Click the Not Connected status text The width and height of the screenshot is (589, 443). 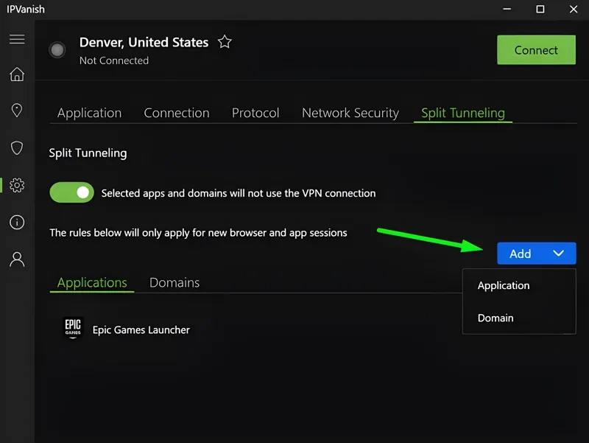pos(114,60)
